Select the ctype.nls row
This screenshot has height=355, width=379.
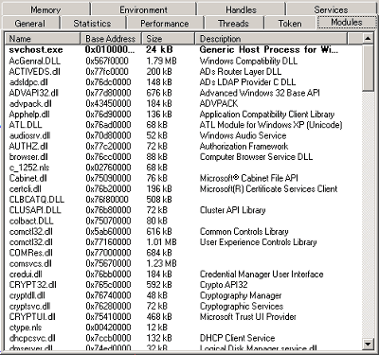pyautogui.click(x=183, y=328)
